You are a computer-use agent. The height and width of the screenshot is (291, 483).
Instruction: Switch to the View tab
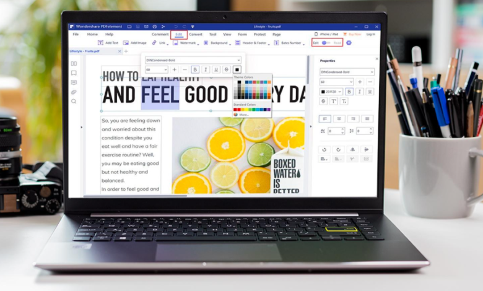point(227,34)
